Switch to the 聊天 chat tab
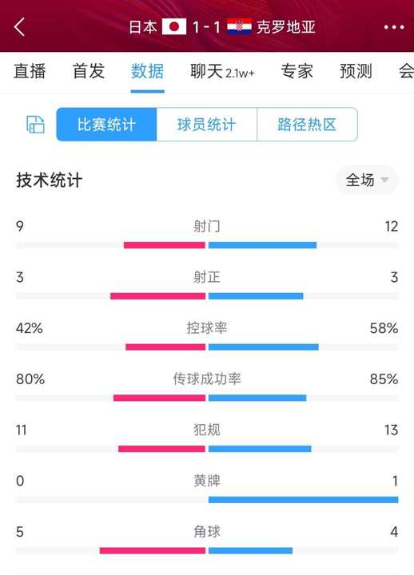The height and width of the screenshot is (575, 414). pyautogui.click(x=222, y=71)
